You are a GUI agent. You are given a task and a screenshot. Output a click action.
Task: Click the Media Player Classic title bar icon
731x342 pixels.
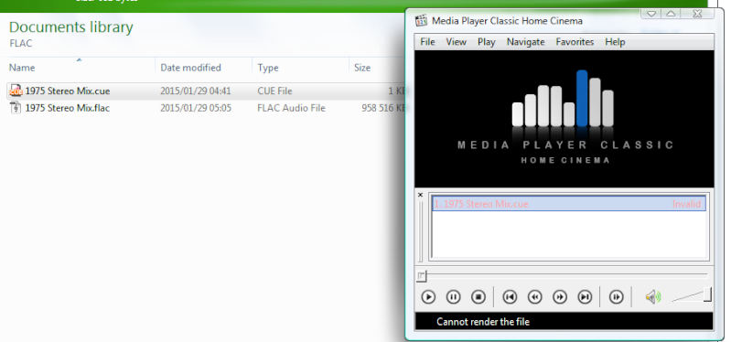point(421,20)
